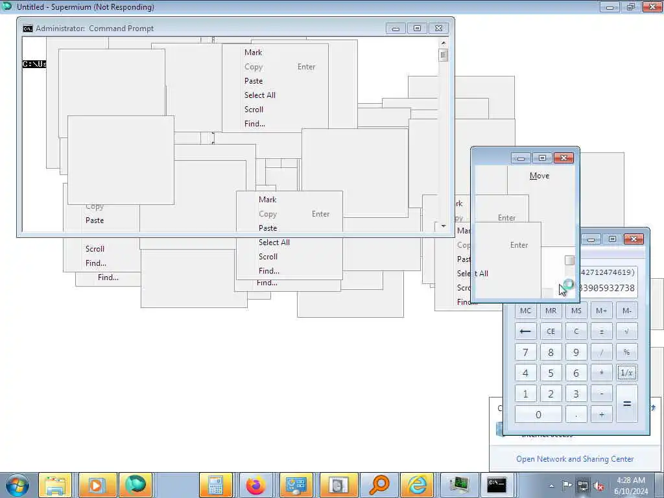Click the percent key in Calculator
Image resolution: width=664 pixels, height=498 pixels.
(627, 352)
